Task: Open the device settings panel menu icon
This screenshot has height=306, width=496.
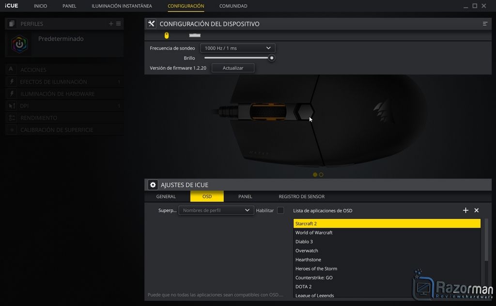Action: (485, 24)
